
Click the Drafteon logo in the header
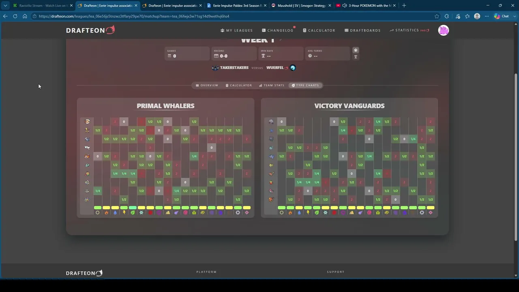(x=90, y=30)
